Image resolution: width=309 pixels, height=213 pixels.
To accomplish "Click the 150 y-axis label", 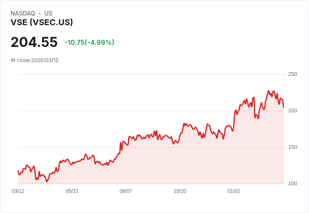I will (x=293, y=147).
